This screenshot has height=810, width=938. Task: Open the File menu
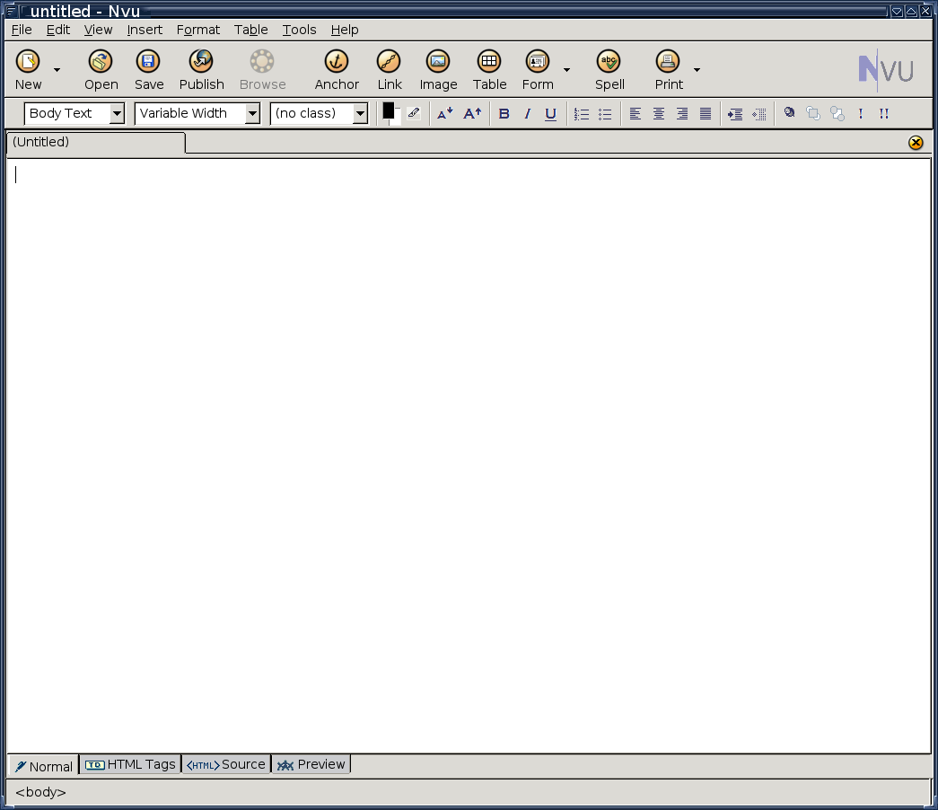[22, 30]
